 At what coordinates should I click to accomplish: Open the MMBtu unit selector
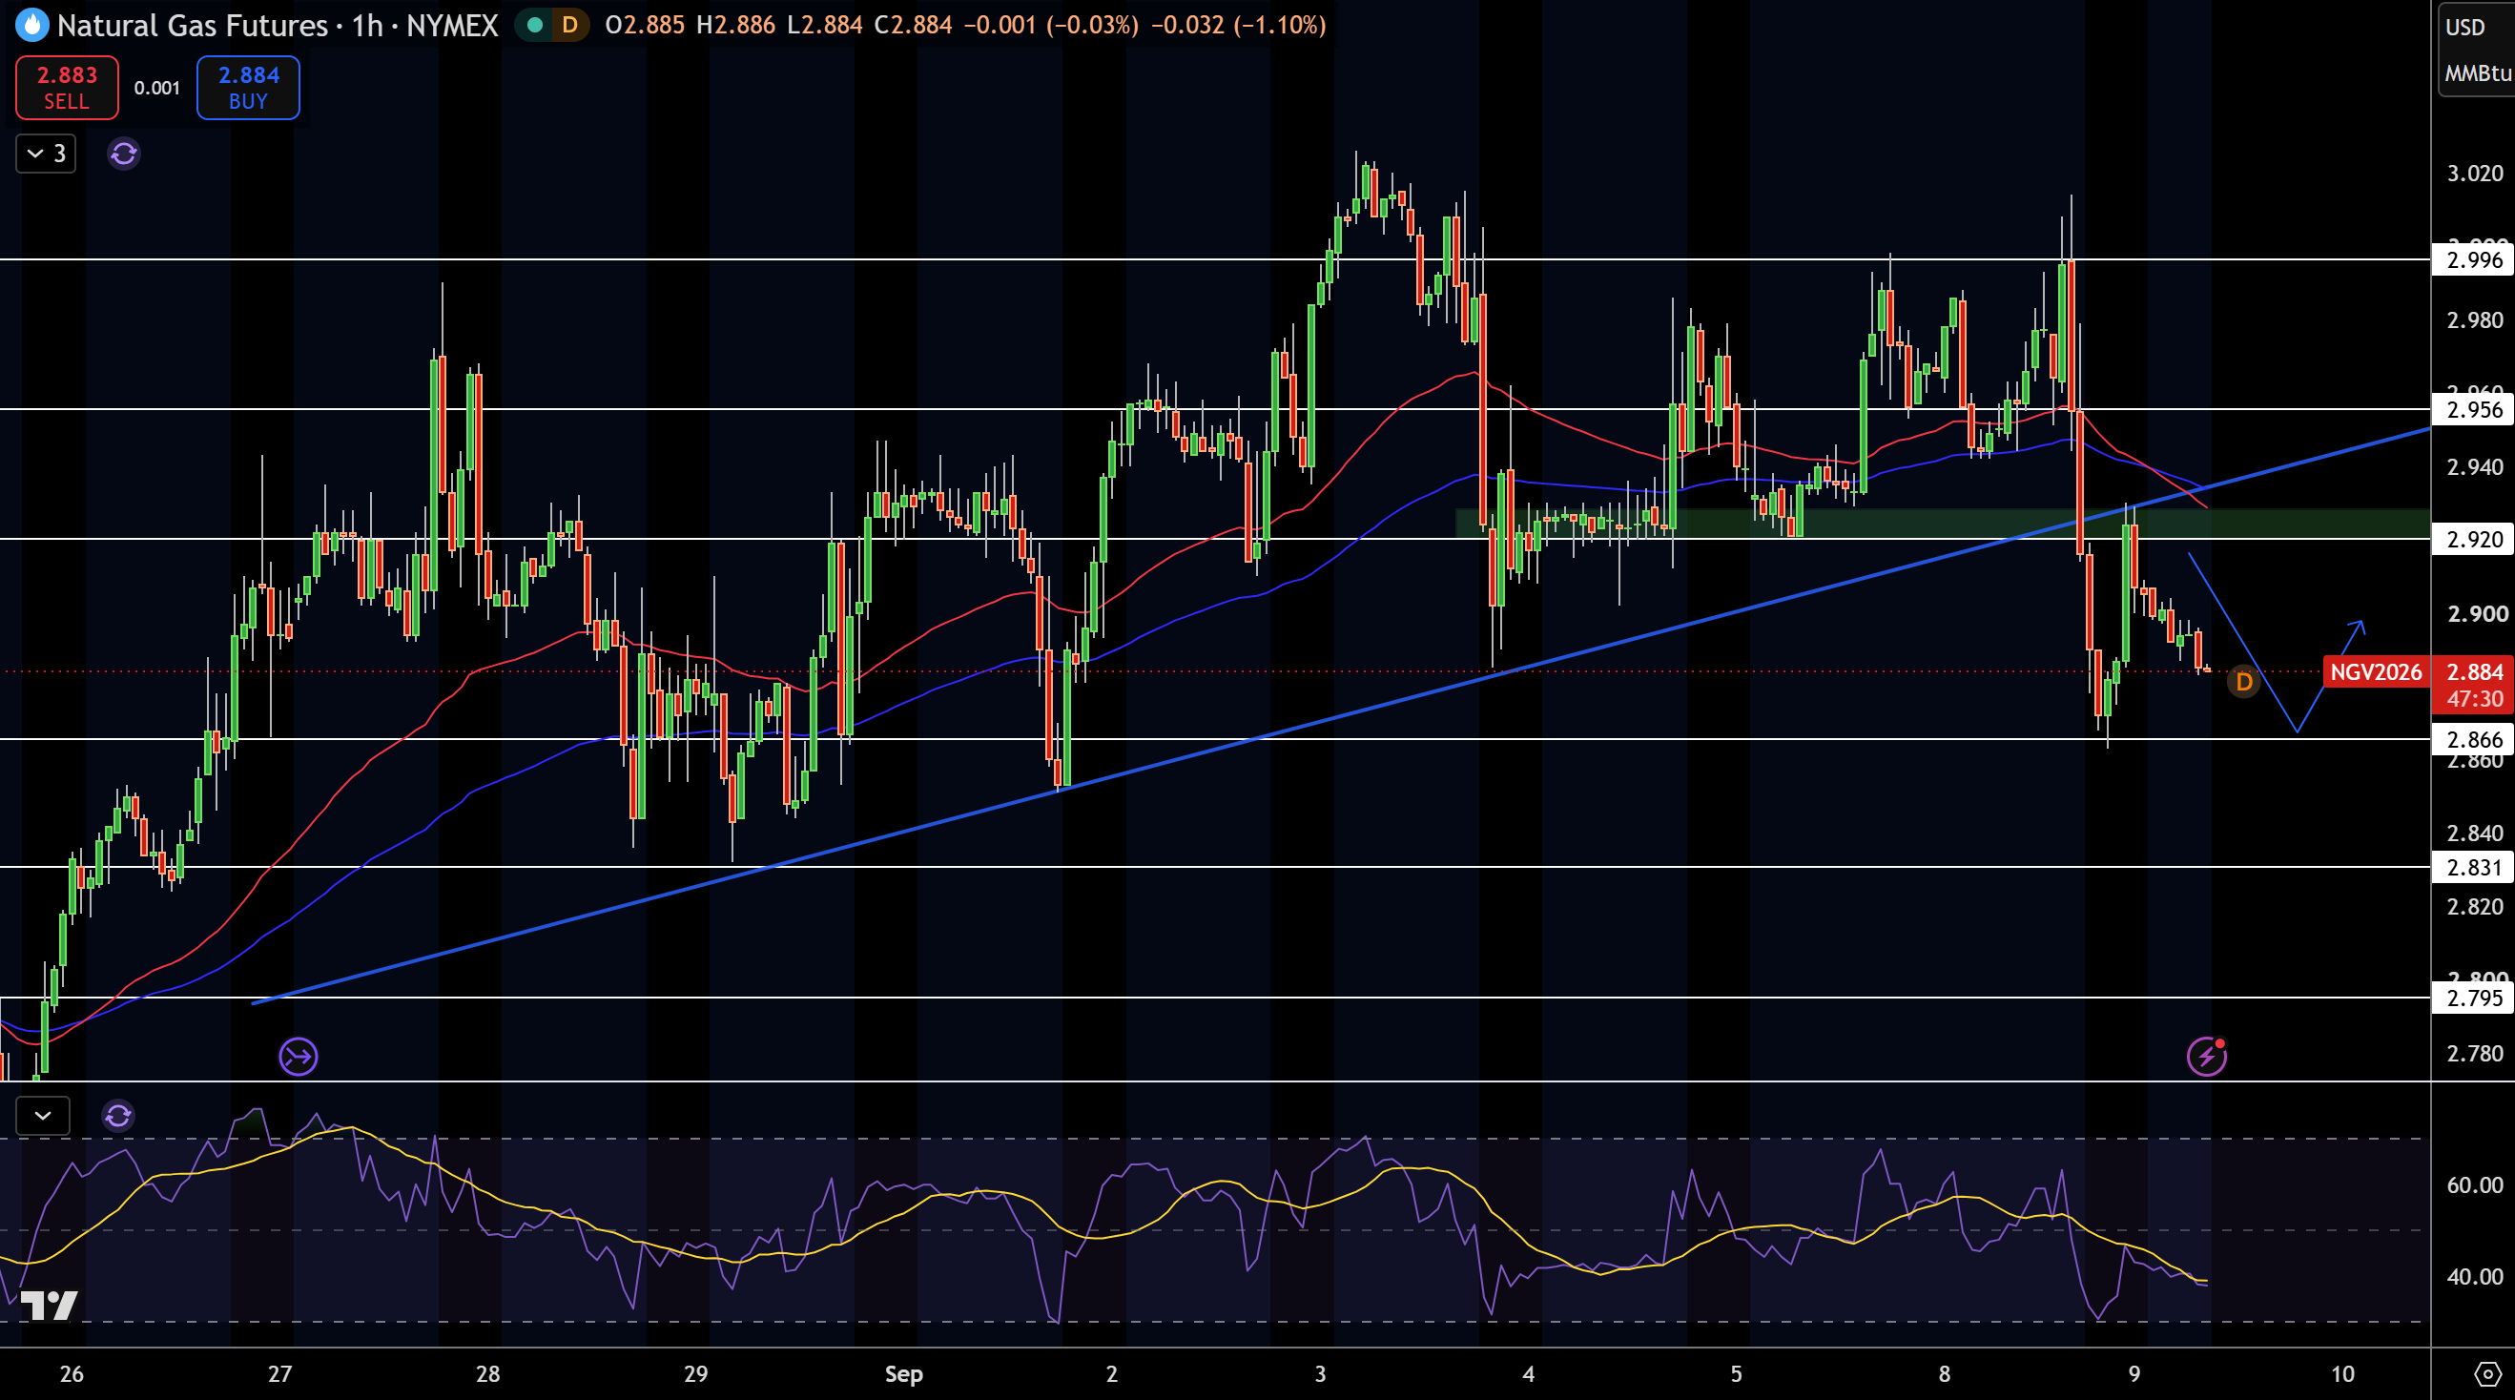2478,73
